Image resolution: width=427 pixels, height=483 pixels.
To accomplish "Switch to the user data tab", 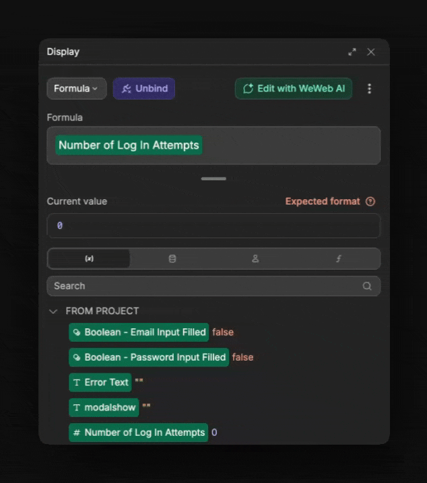I will click(255, 259).
